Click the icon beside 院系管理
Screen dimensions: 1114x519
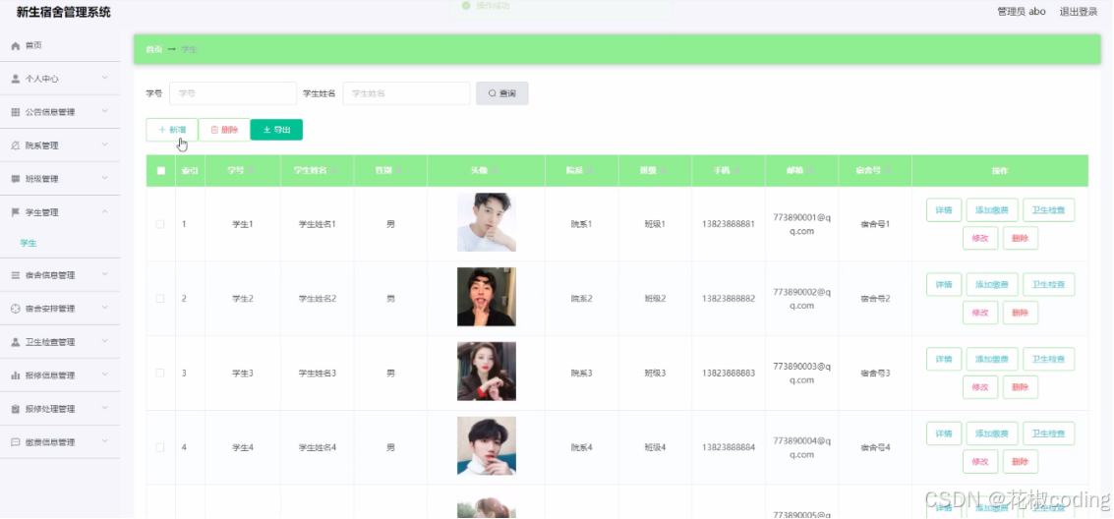pyautogui.click(x=16, y=145)
